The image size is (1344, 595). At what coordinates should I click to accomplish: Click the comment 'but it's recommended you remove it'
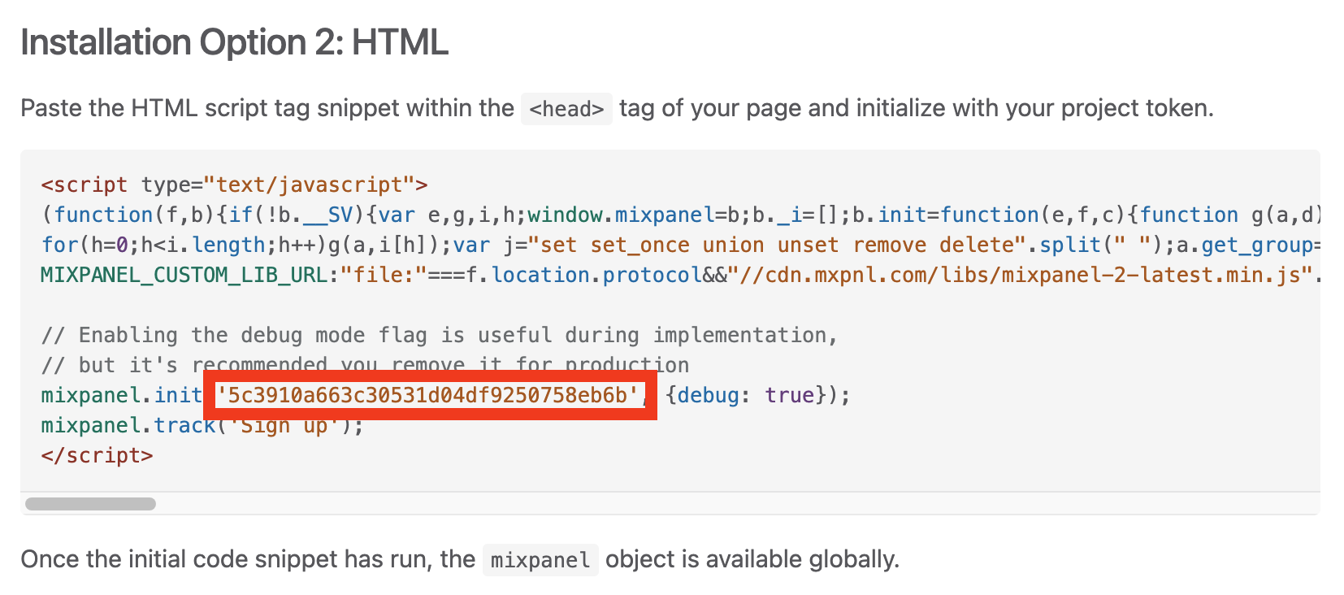pyautogui.click(x=365, y=365)
